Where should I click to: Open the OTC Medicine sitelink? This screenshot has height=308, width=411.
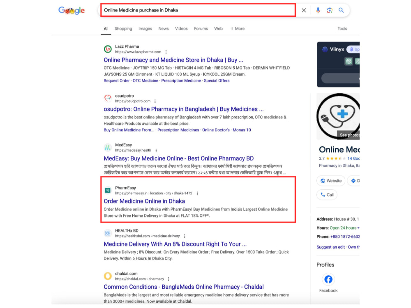coord(145,80)
